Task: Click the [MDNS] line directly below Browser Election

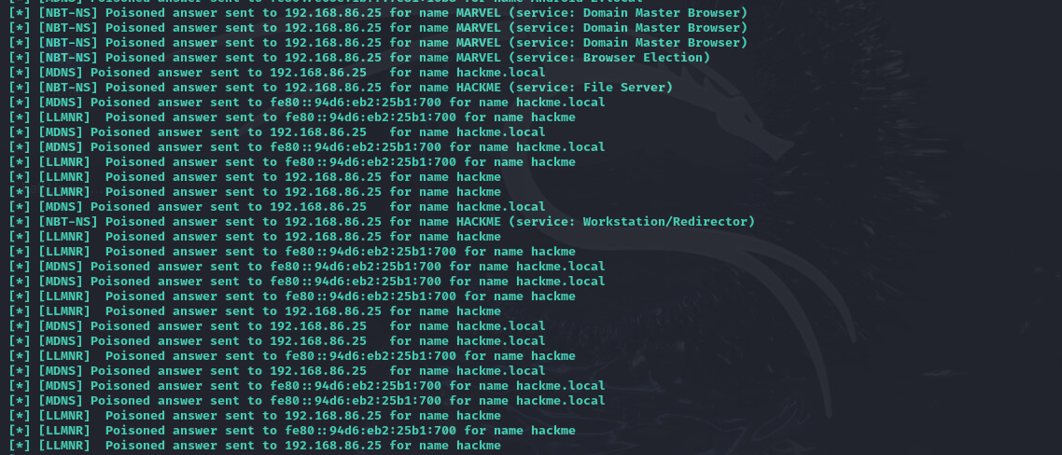Action: tap(289, 73)
